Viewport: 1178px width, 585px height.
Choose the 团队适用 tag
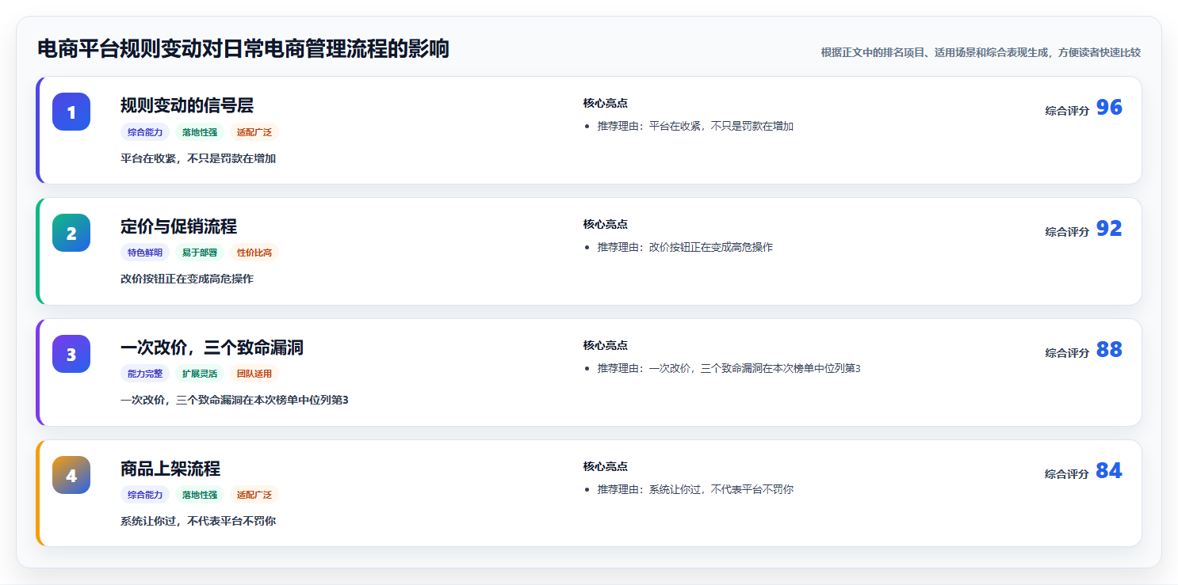[x=254, y=374]
